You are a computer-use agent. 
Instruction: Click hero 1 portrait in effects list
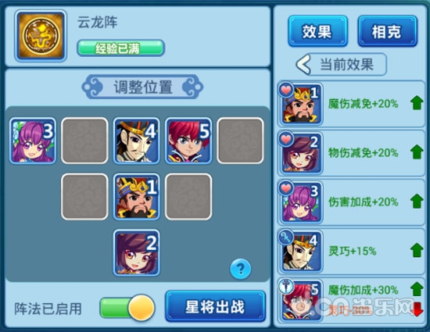pos(300,104)
